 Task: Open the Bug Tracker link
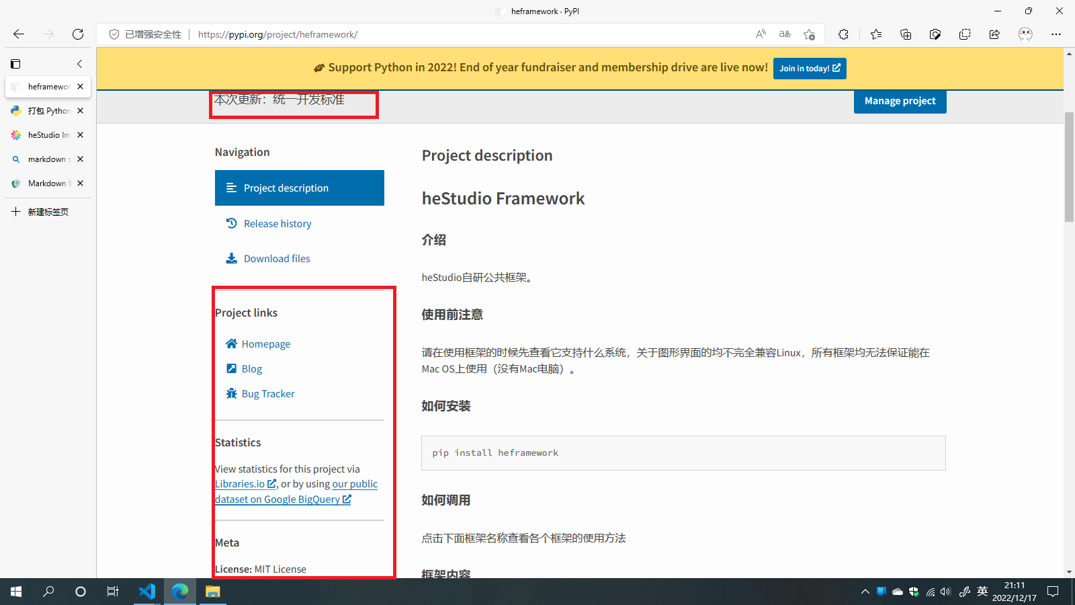tap(268, 394)
